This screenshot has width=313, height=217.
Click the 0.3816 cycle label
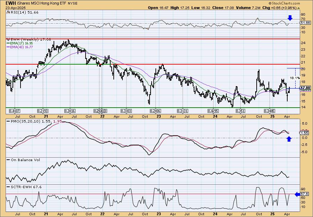70,111
